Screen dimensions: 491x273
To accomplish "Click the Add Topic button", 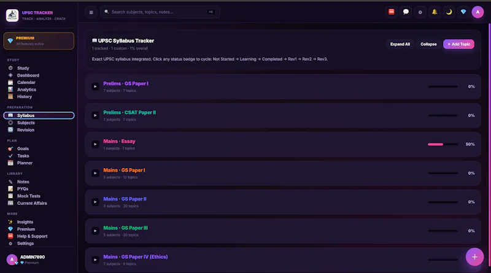I will tap(458, 44).
